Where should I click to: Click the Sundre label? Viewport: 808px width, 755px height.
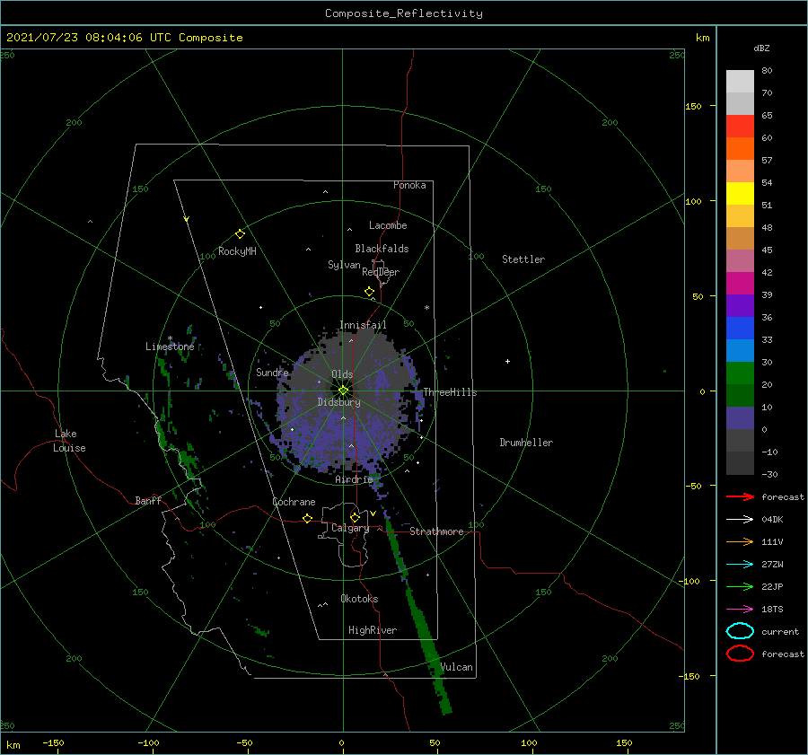click(x=272, y=372)
